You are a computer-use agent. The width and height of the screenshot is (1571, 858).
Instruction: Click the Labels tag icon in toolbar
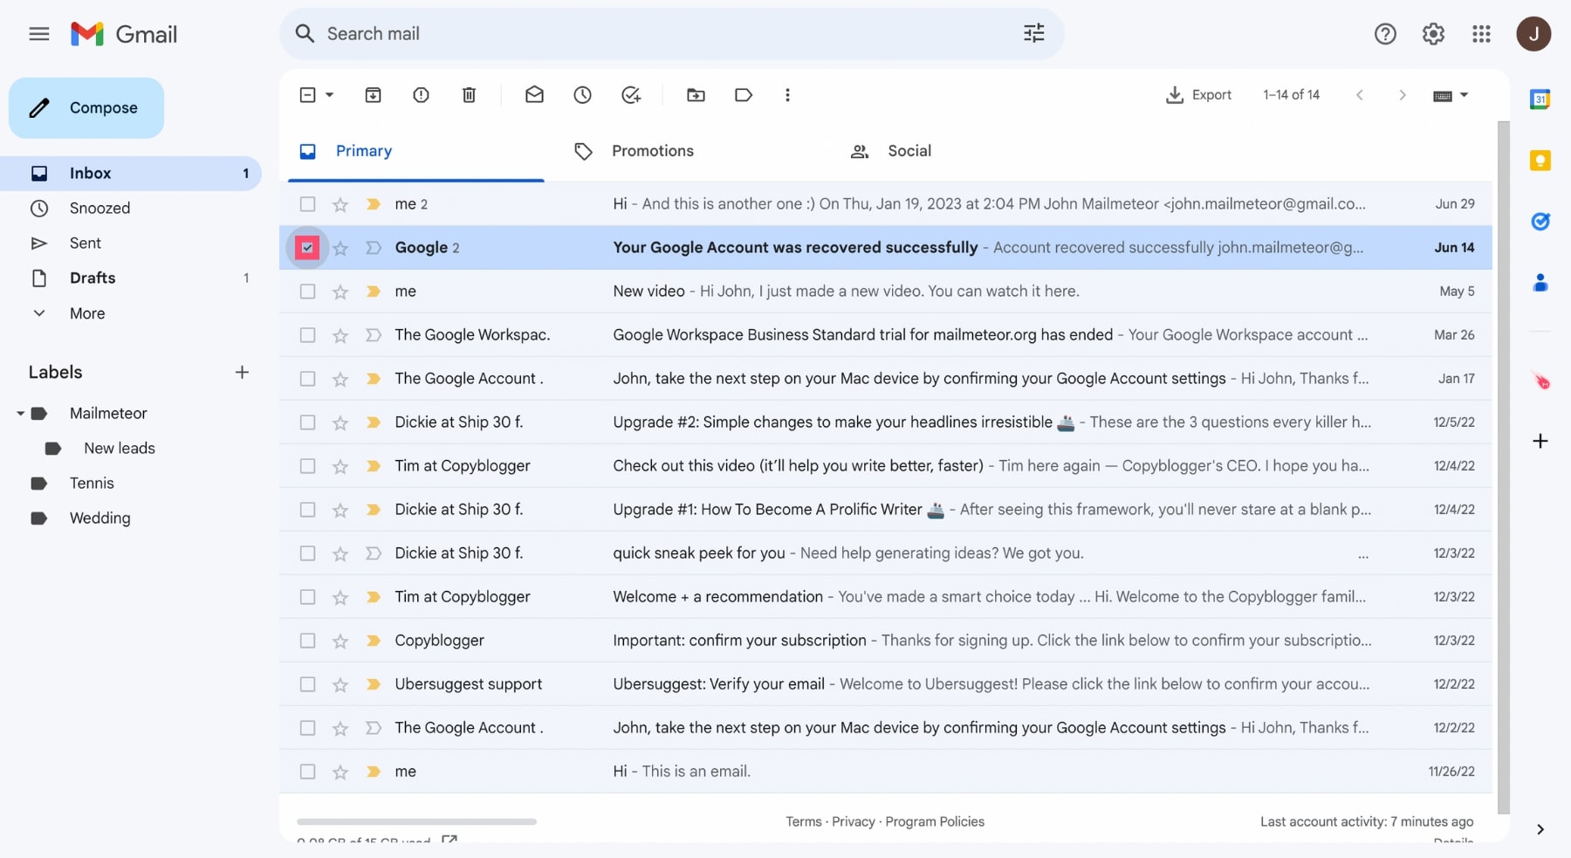pos(744,95)
